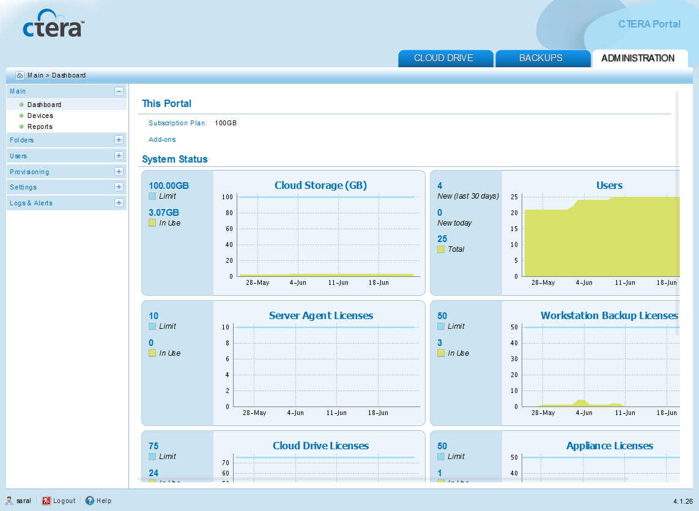Click the Workstation Backup In Use swatch
699x511 pixels.
click(441, 353)
